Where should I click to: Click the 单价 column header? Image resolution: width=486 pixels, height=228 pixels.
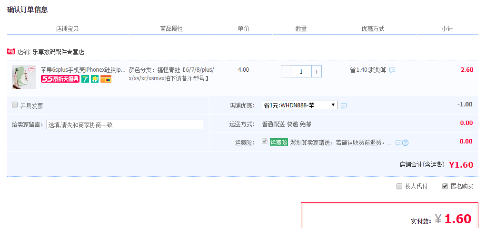pyautogui.click(x=243, y=29)
